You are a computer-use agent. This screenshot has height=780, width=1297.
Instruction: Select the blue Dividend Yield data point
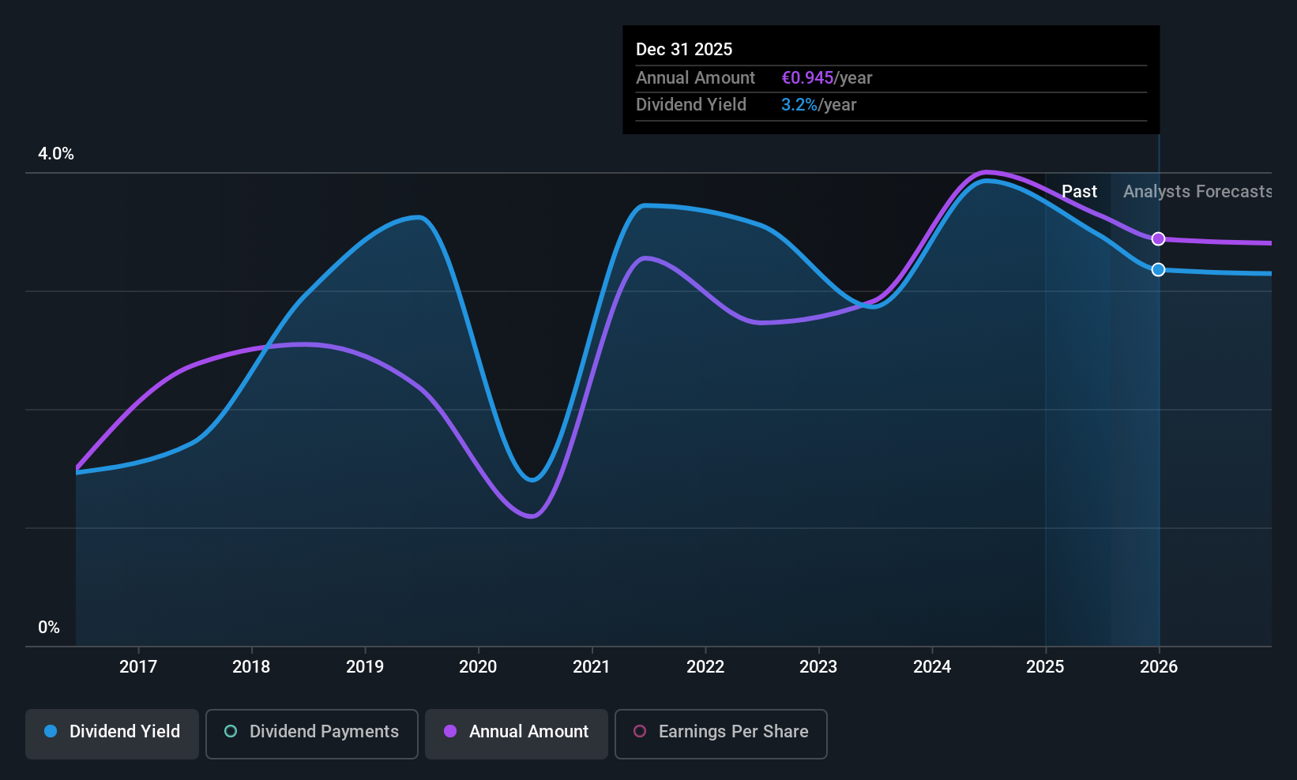click(x=1158, y=269)
